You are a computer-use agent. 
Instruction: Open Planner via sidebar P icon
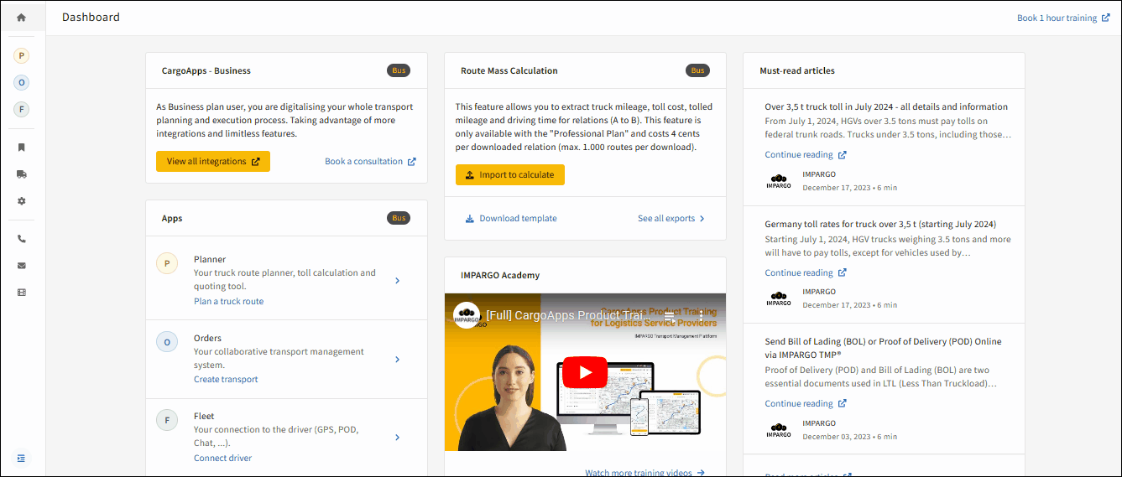22,55
